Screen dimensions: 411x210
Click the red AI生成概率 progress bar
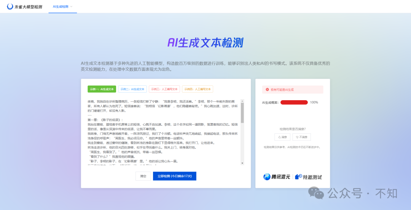(x=294, y=103)
